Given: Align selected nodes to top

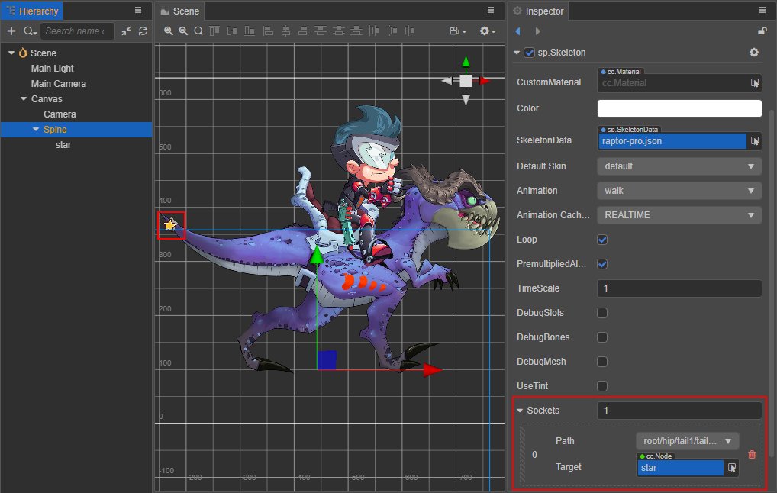Looking at the screenshot, I should click(214, 31).
